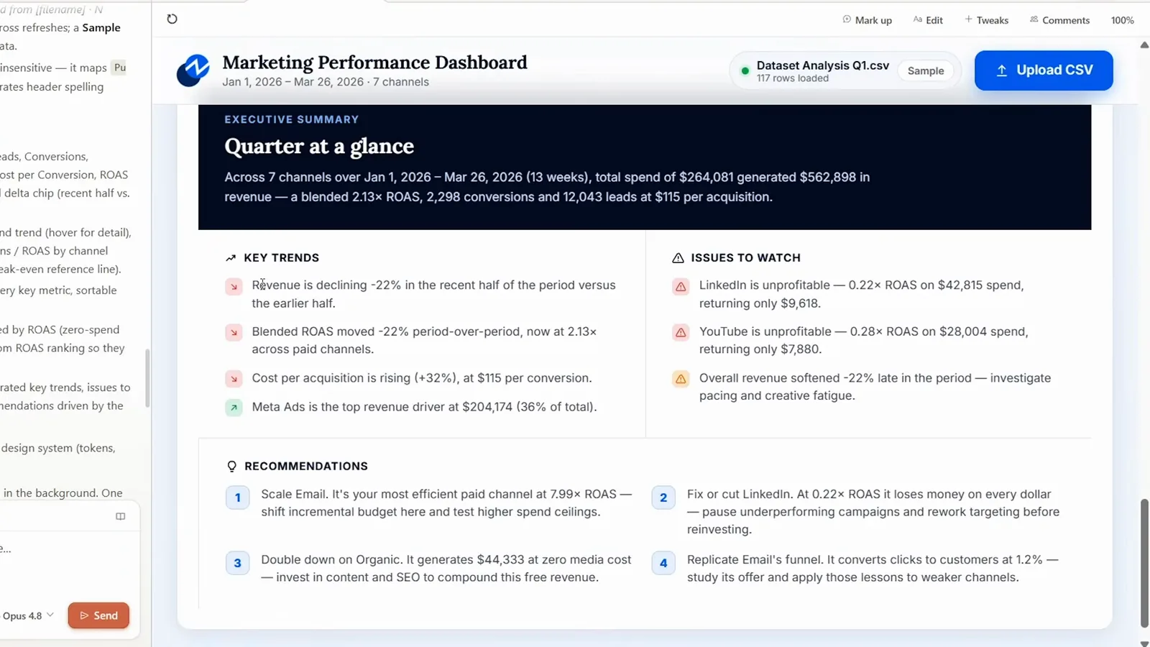Click the "Quarter at a glance" heading
Viewport: 1150px width, 647px height.
(319, 146)
